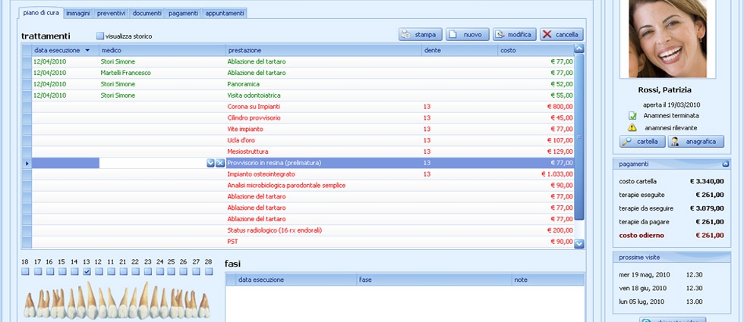Click the yellow warning anamnesi rilevante icon

tap(632, 127)
